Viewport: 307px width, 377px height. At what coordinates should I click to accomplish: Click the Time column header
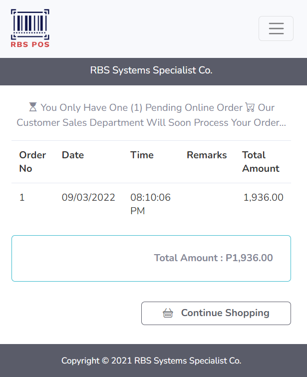pyautogui.click(x=142, y=155)
